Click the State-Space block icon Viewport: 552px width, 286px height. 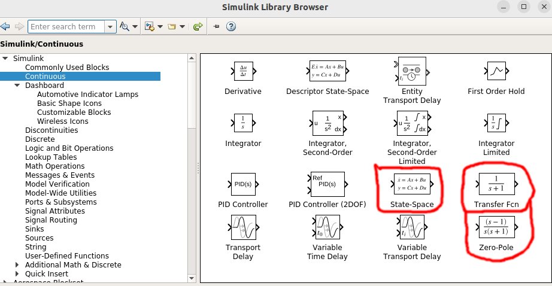pyautogui.click(x=412, y=184)
